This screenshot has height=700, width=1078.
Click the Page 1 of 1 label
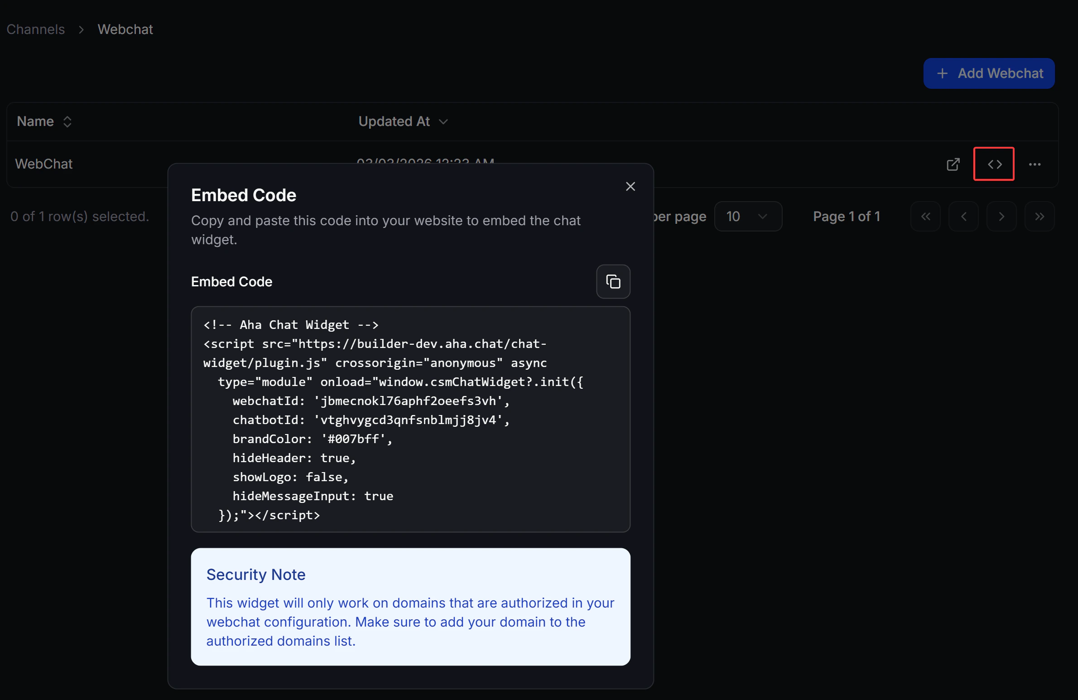(847, 217)
